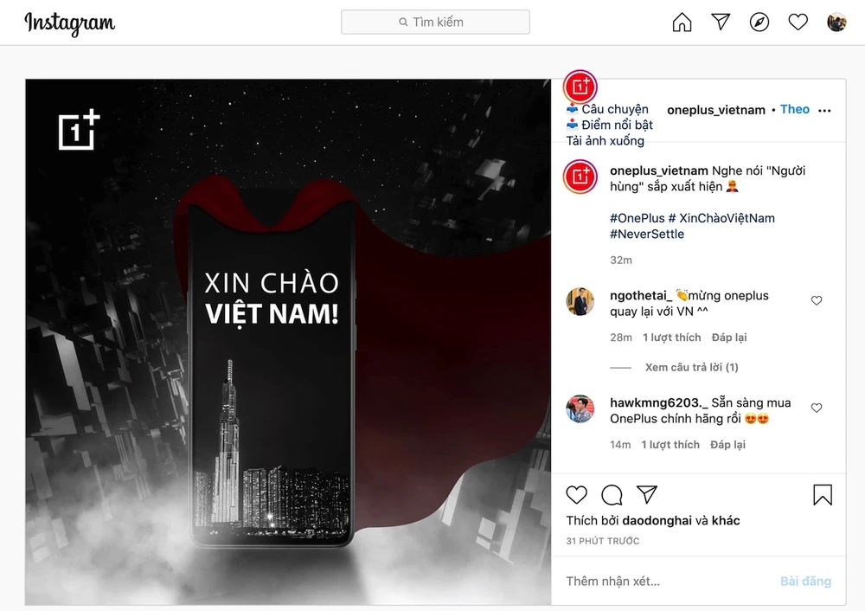Click the #NeverSettle hashtag
Viewport: 865px width, 611px height.
point(647,234)
